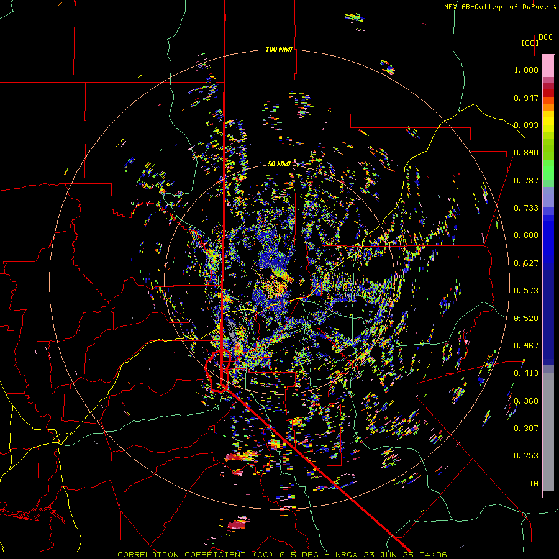
Task: Pick the pink segment of the color bar
Action: tap(548, 66)
